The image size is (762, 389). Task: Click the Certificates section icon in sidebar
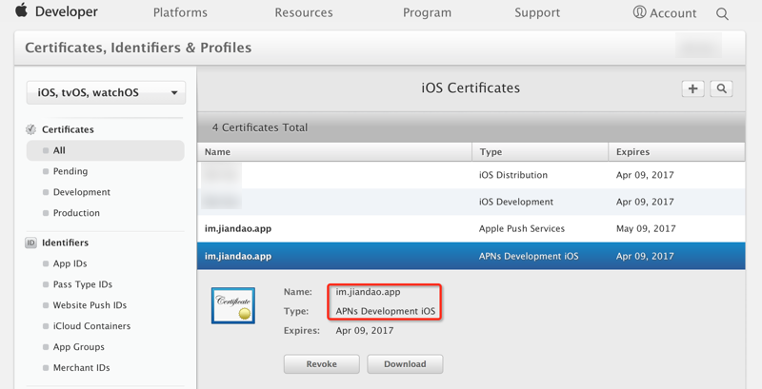pyautogui.click(x=30, y=129)
